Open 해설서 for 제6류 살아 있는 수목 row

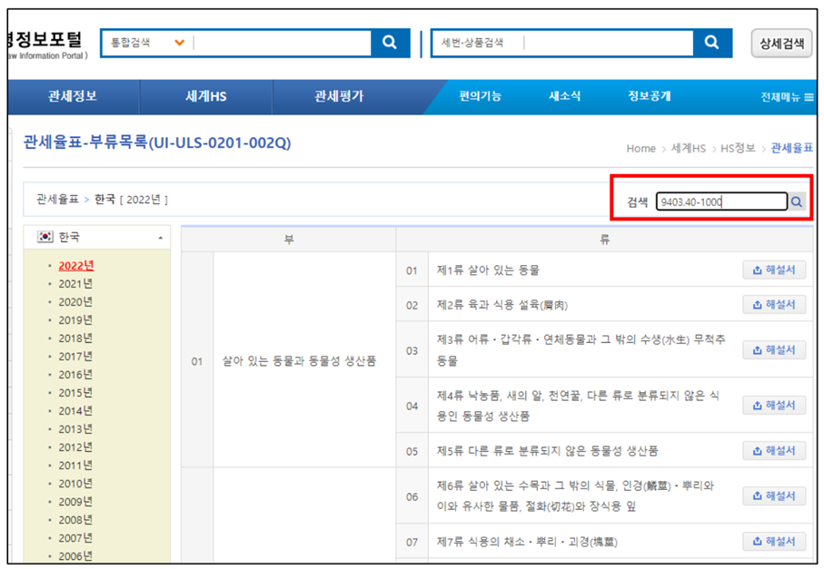click(x=774, y=495)
